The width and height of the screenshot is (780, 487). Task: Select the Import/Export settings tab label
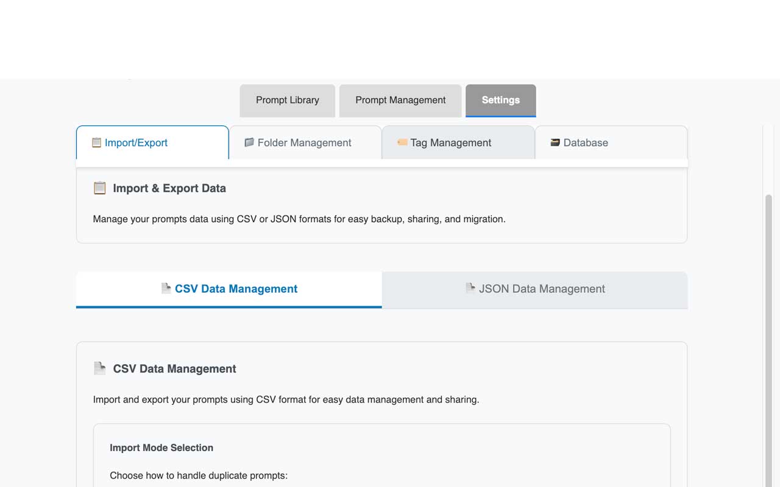click(136, 143)
